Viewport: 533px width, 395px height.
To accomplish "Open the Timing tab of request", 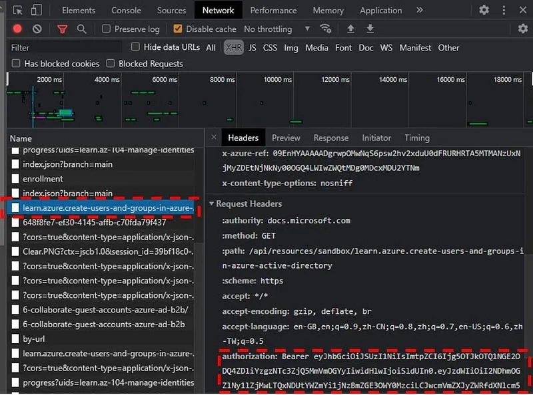I will click(x=417, y=138).
